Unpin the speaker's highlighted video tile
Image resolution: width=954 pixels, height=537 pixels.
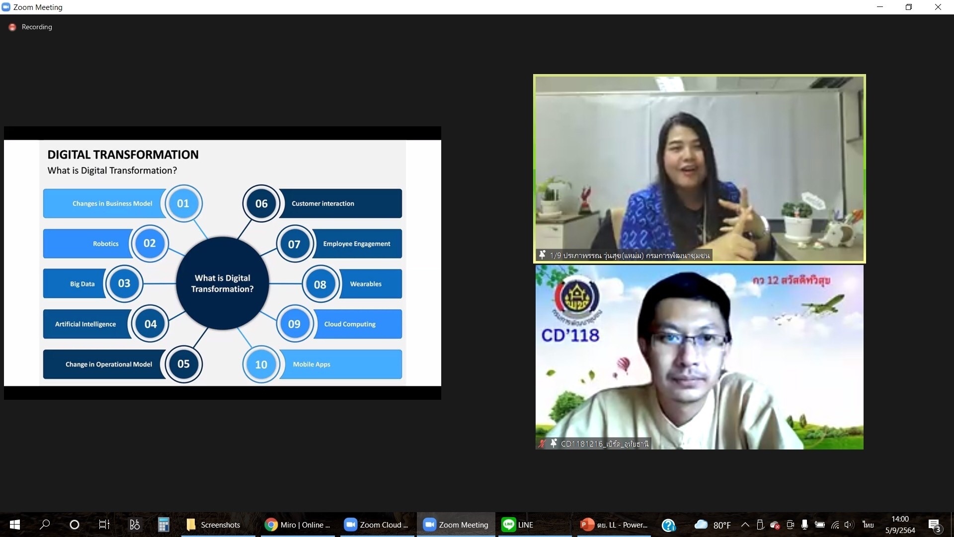(x=542, y=255)
